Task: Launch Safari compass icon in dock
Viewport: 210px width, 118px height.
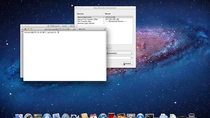Action: 66,116
